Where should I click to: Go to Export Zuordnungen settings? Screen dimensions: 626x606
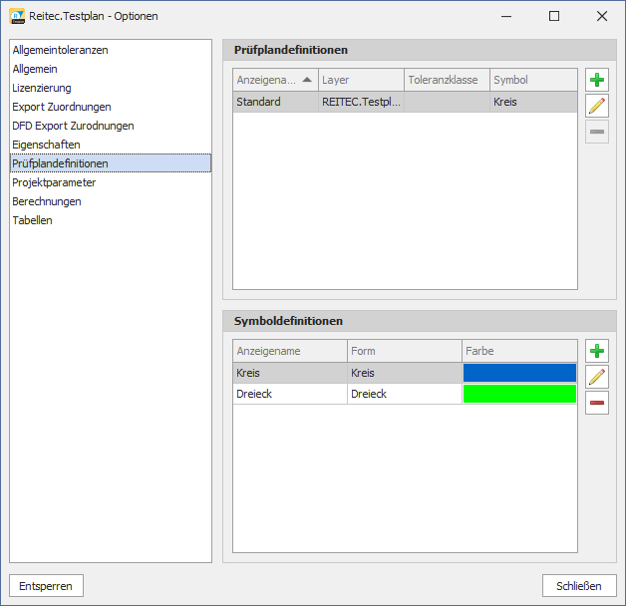click(x=62, y=107)
